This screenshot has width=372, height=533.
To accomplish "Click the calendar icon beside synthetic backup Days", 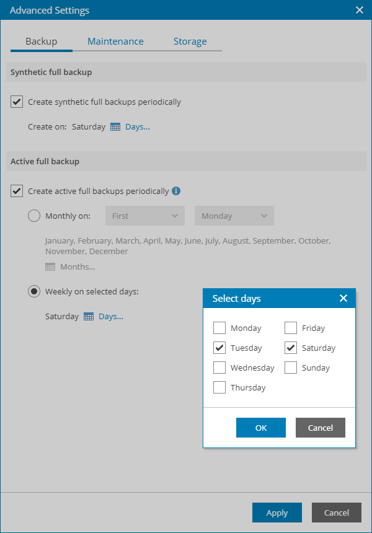I will coord(115,127).
